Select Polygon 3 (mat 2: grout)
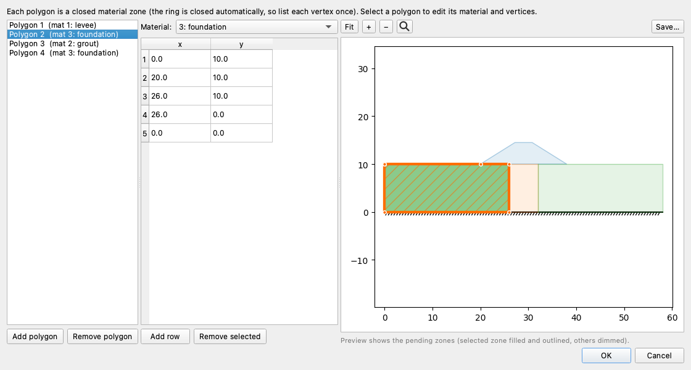 click(72, 44)
